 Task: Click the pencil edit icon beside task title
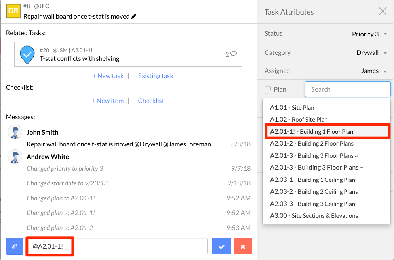click(134, 16)
